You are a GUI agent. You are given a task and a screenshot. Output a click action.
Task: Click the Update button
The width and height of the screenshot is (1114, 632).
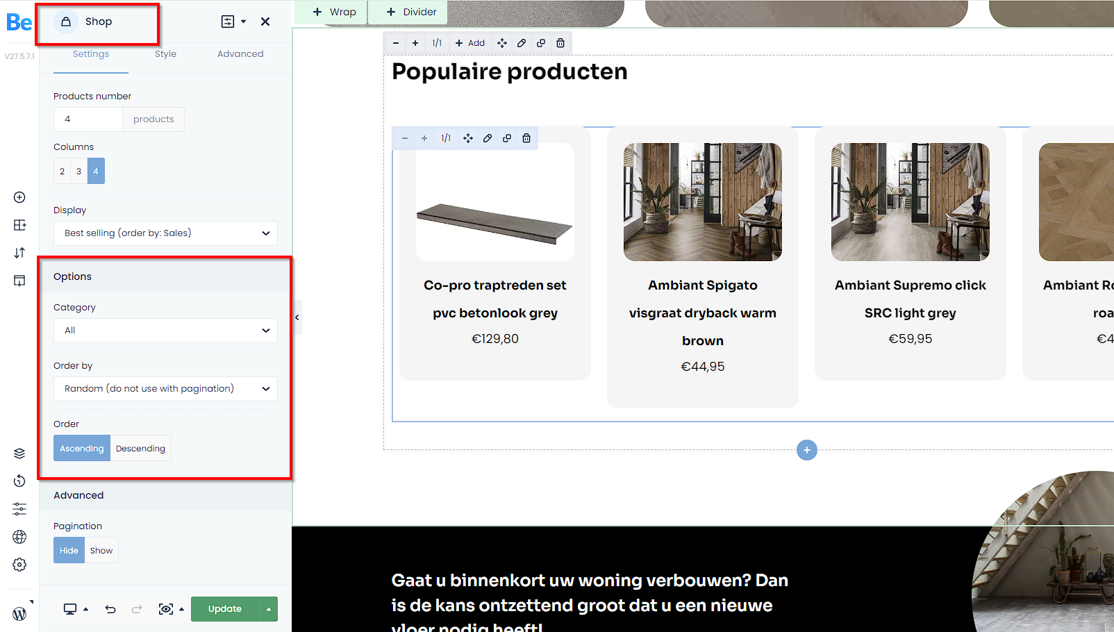point(225,609)
